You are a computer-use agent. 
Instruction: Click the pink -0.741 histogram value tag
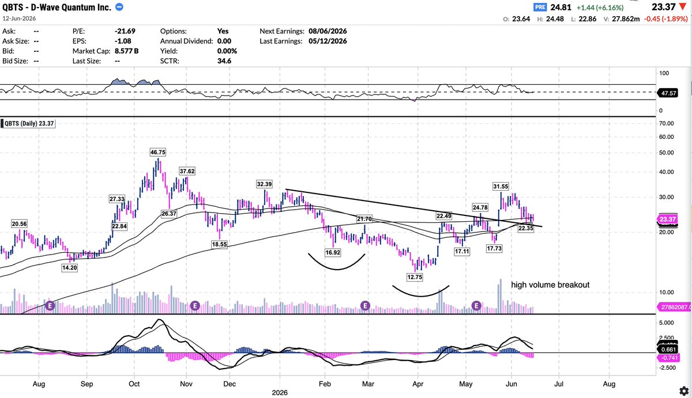(670, 358)
